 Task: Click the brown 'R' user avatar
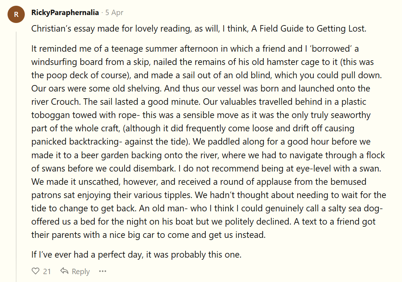(x=16, y=14)
